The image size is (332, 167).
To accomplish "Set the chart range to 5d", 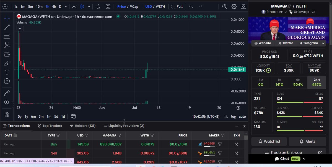I will (x=56, y=116).
